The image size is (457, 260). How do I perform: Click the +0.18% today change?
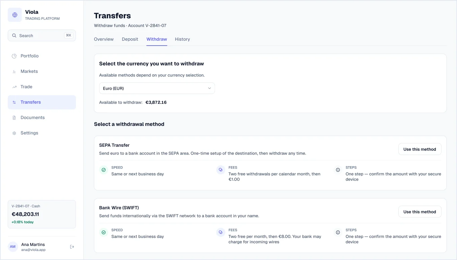pos(23,222)
